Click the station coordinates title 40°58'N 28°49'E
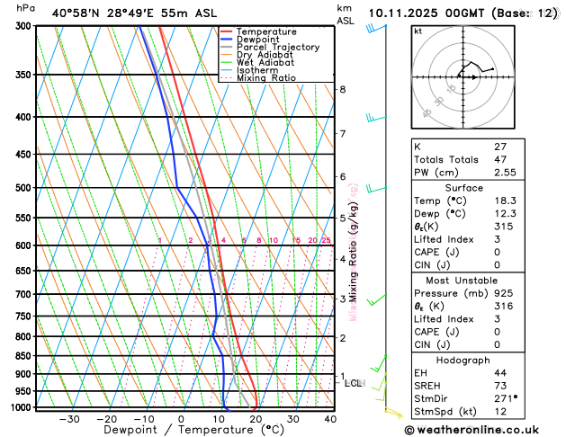The height and width of the screenshot is (437, 566). 103,13
